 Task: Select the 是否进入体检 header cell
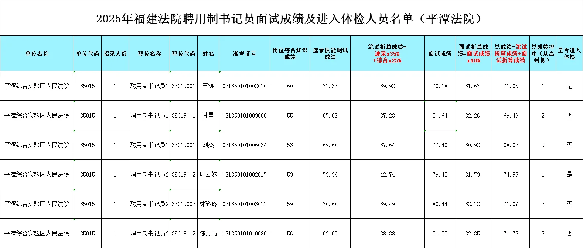(x=569, y=53)
